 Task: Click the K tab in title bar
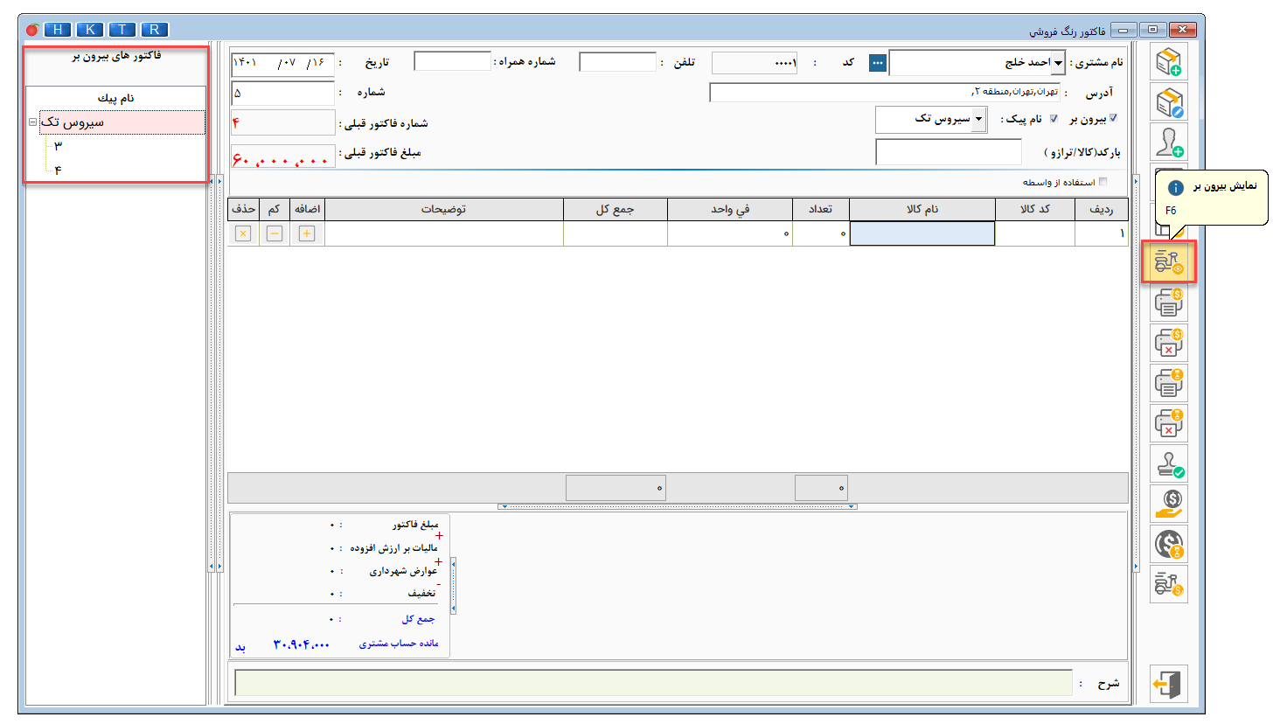(x=90, y=30)
